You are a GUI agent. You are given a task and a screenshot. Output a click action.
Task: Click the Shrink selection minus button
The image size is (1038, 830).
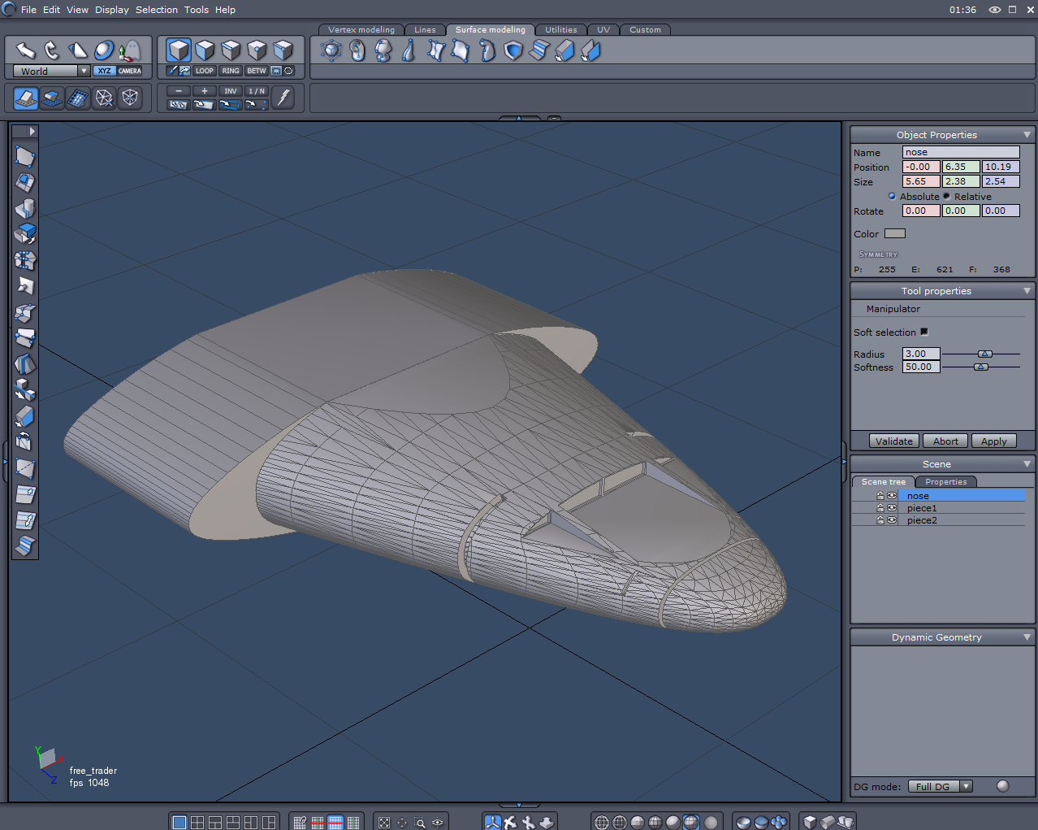pos(179,91)
